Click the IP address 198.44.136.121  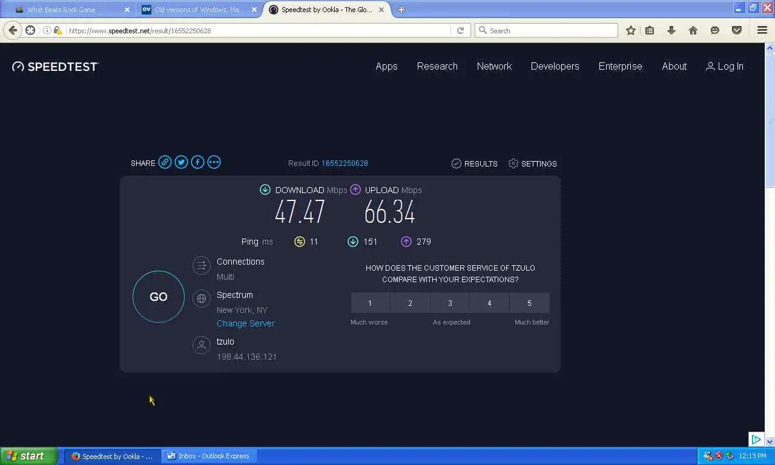pyautogui.click(x=246, y=357)
